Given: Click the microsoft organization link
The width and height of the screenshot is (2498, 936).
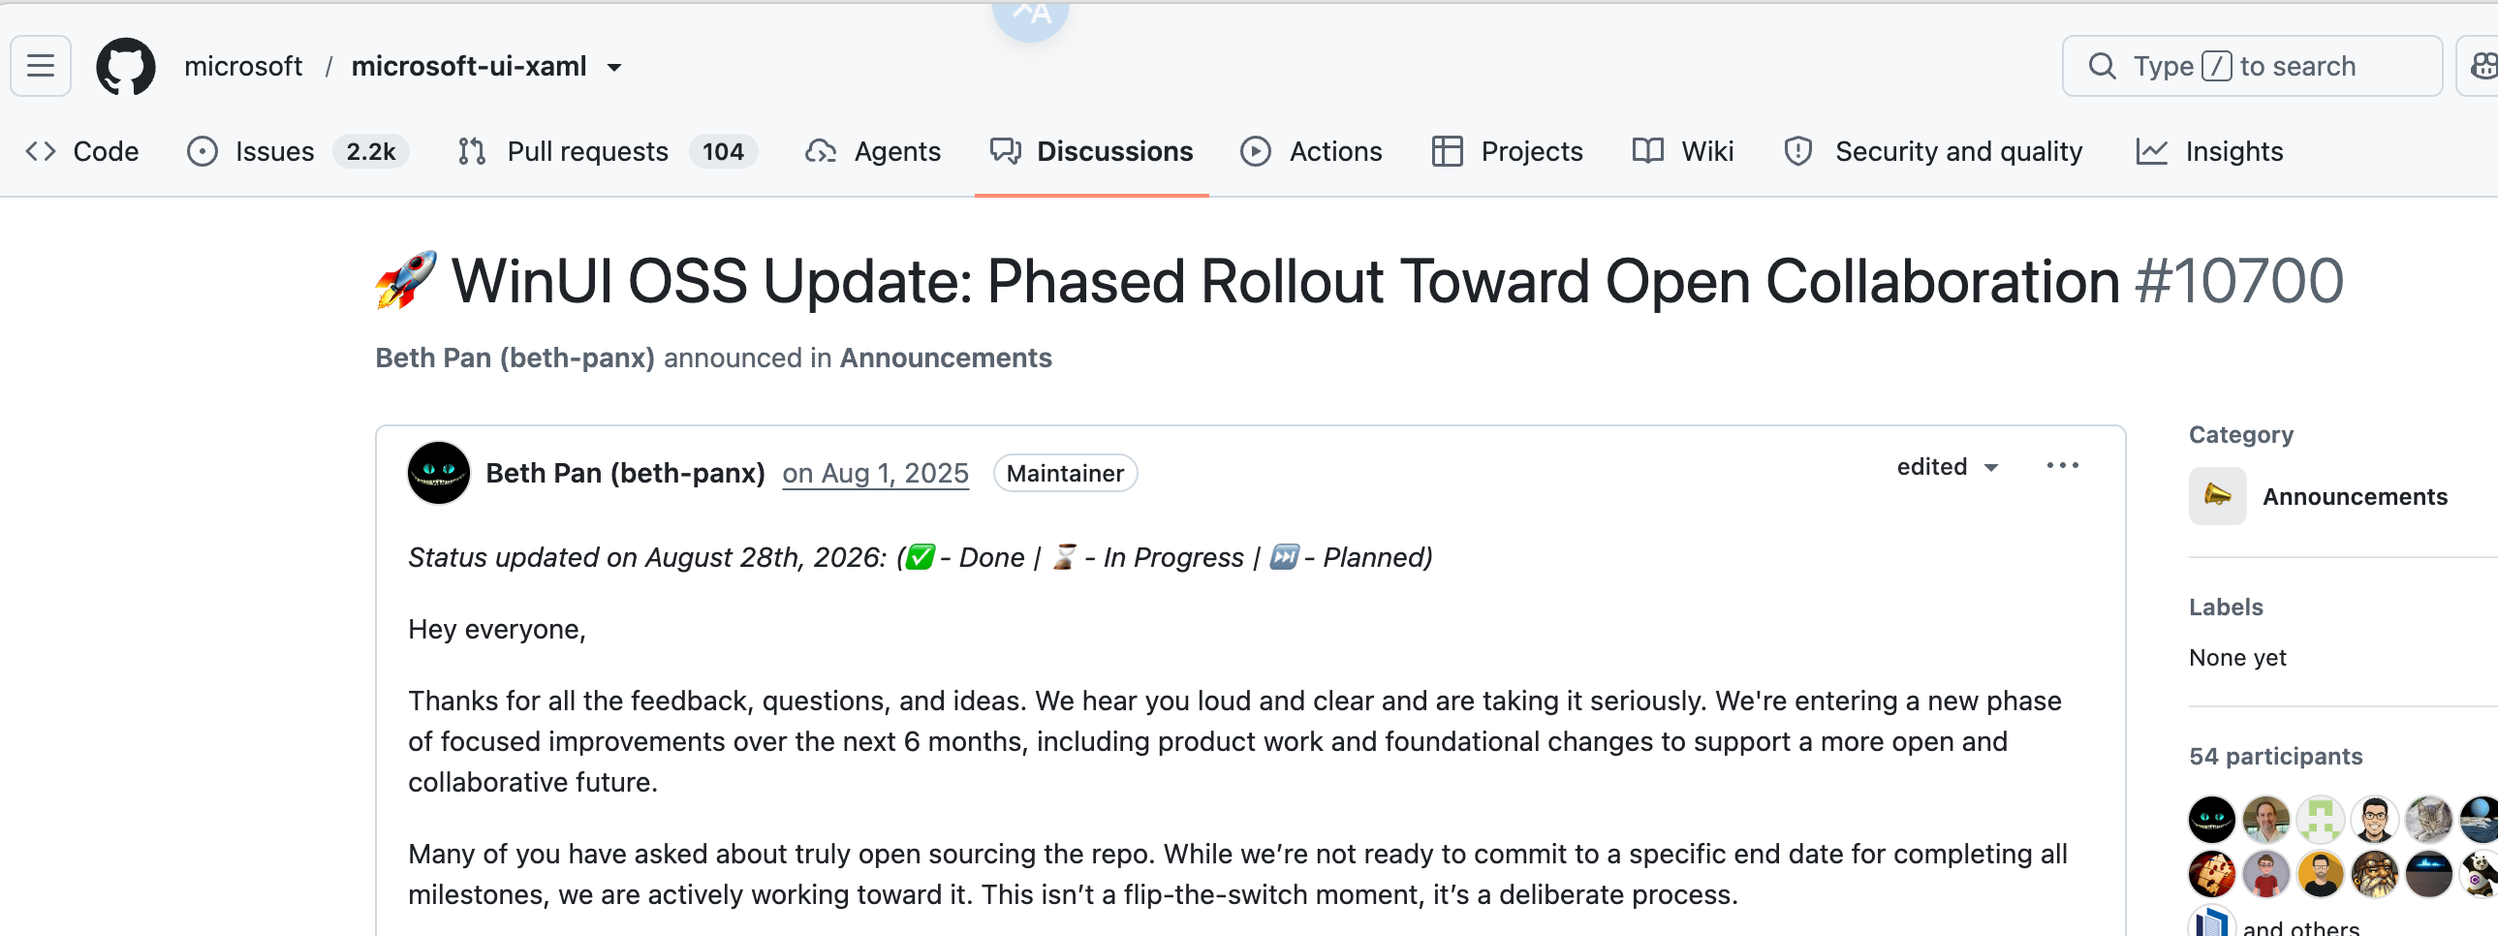Looking at the screenshot, I should click(x=243, y=66).
